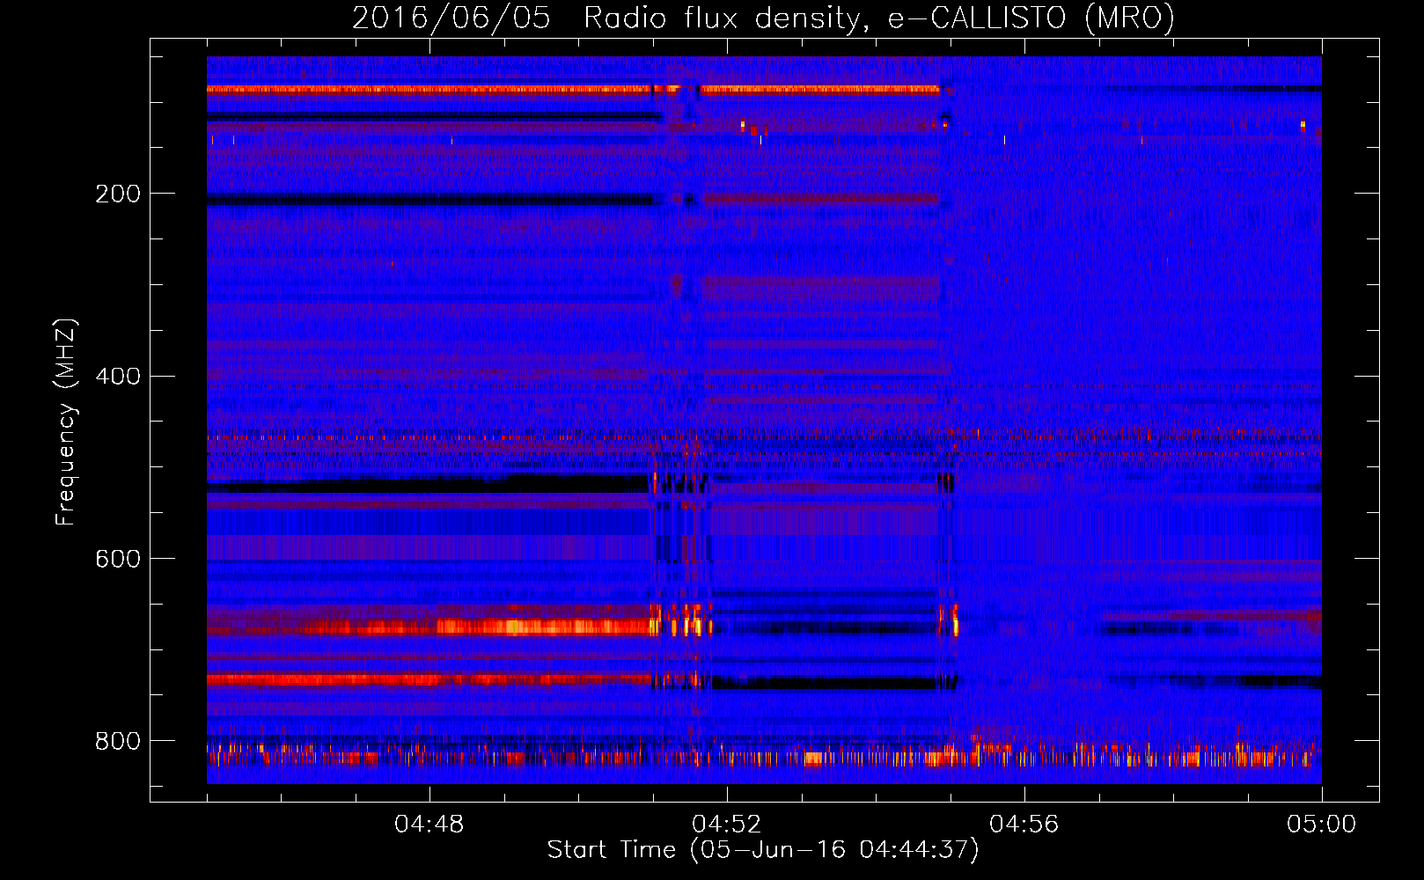
Task: Click the "04:52" time tick label
Action: [726, 825]
